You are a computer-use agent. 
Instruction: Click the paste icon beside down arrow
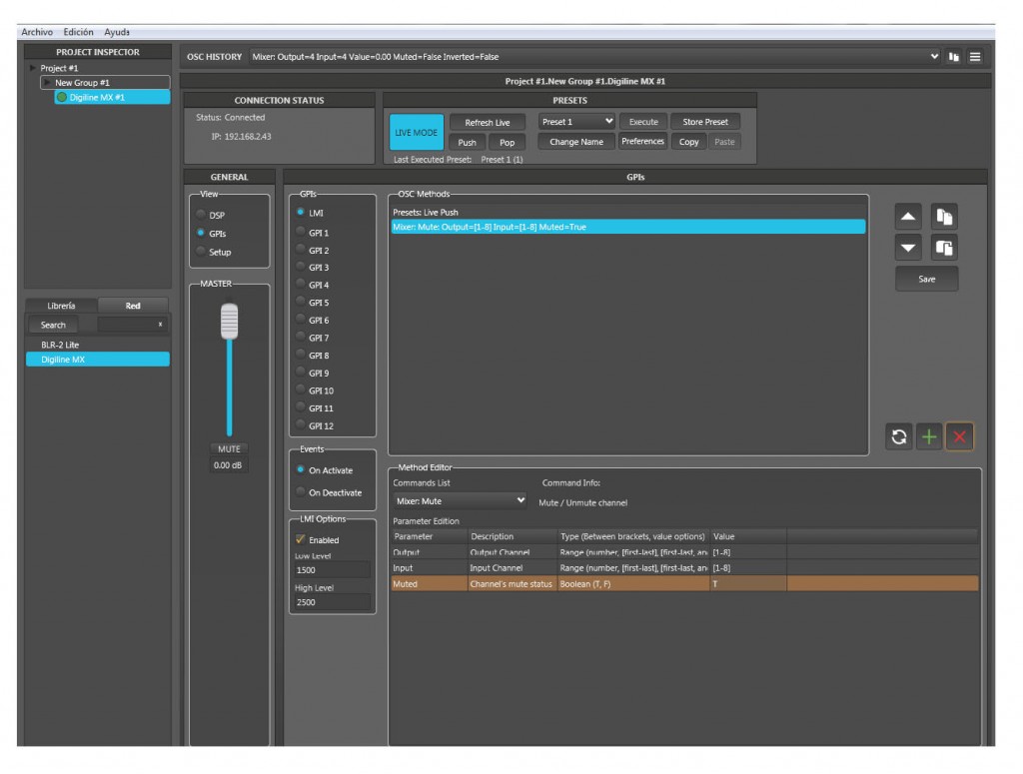[x=944, y=248]
